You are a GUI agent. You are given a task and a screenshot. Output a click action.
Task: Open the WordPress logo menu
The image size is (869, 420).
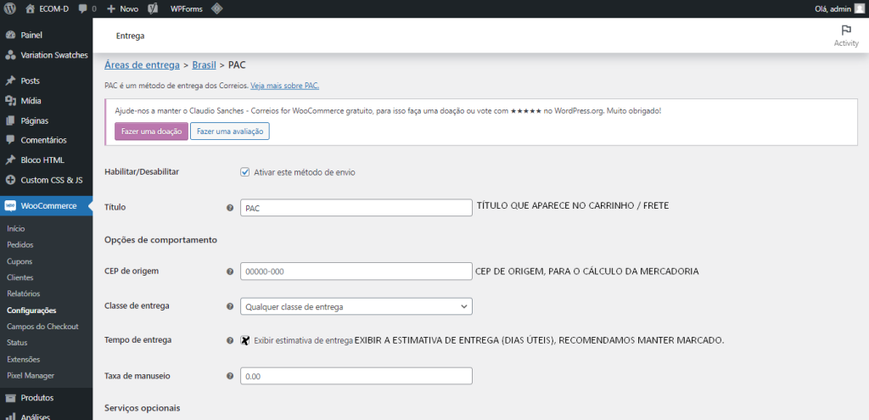tap(9, 8)
